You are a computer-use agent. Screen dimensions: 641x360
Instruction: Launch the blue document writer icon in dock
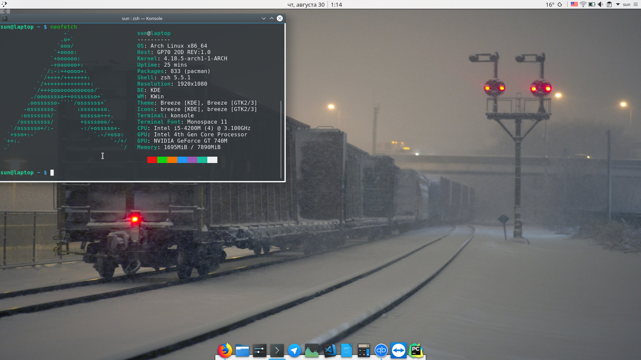coord(347,351)
